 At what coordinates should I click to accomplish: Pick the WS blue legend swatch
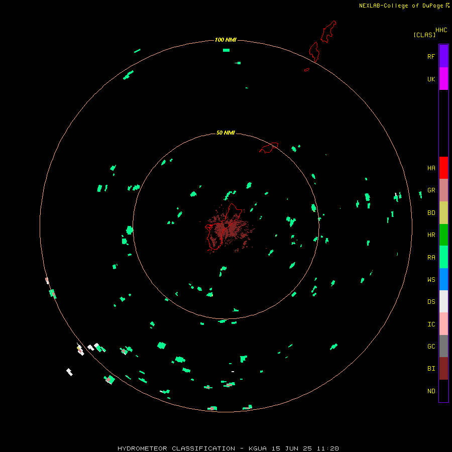pos(443,279)
